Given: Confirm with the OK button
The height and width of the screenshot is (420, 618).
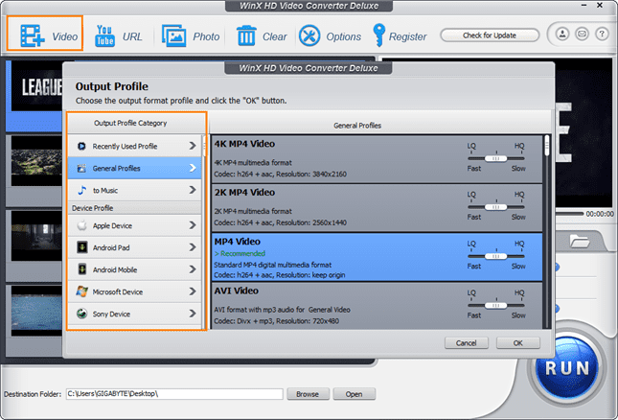Looking at the screenshot, I should [518, 342].
